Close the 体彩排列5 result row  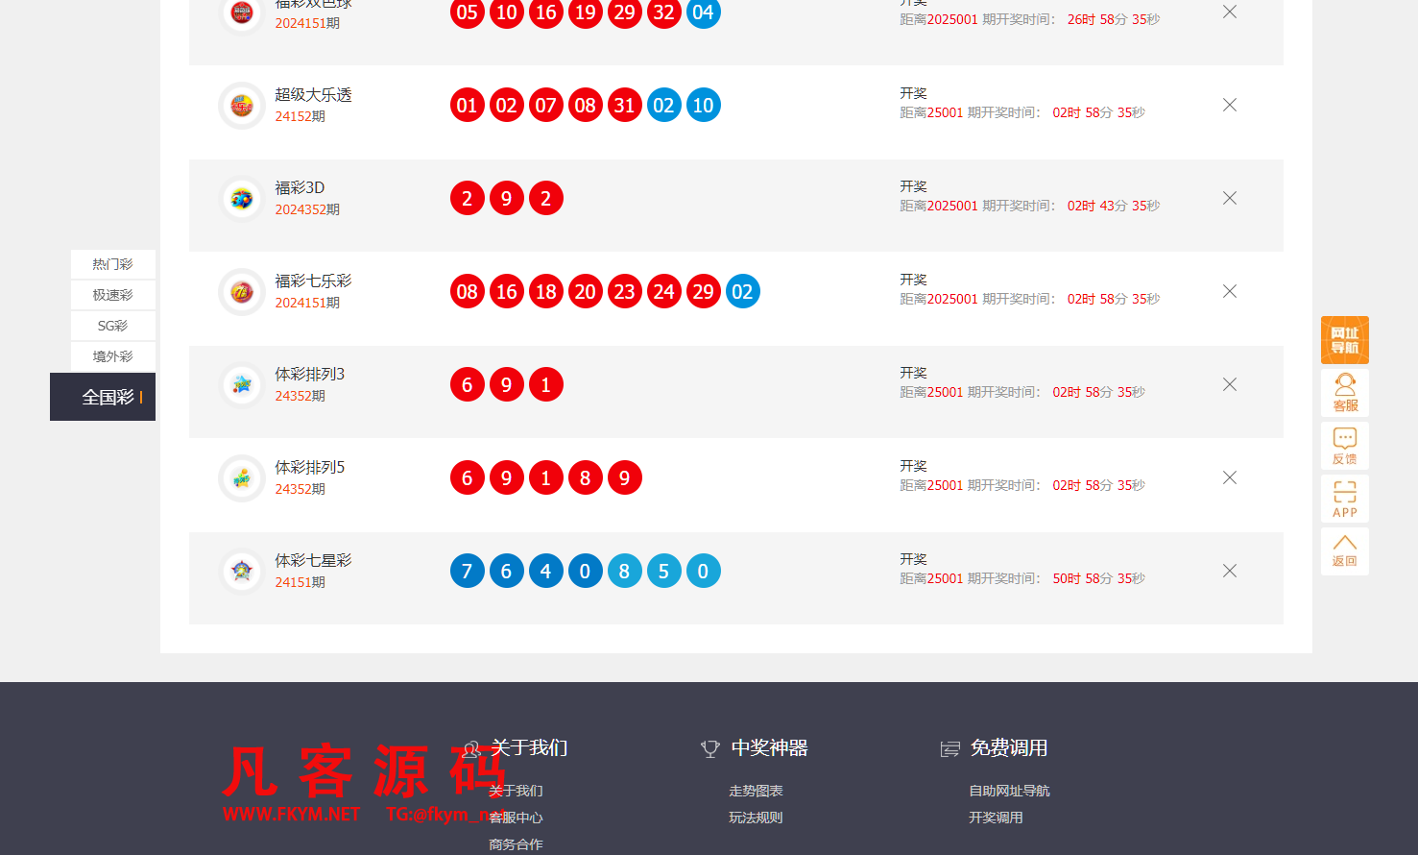coord(1229,477)
